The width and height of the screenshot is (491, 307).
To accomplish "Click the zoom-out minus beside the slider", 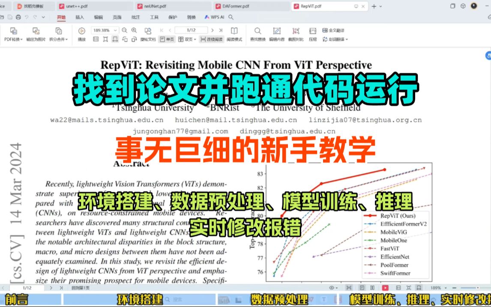I will coord(454,288).
